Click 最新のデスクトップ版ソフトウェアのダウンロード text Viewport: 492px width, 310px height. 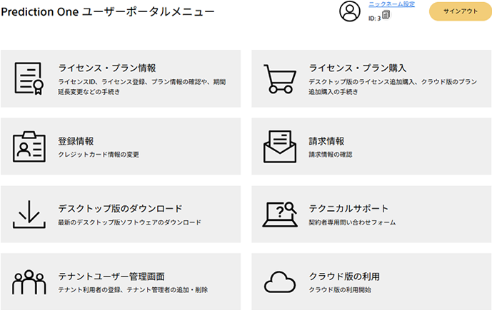[x=129, y=222]
